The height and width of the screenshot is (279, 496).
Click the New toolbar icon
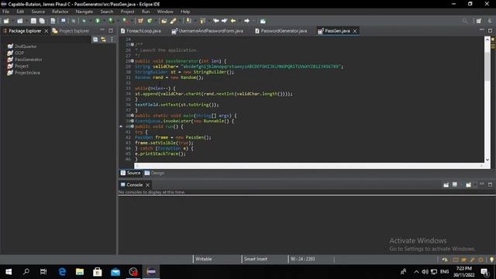coord(6,21)
